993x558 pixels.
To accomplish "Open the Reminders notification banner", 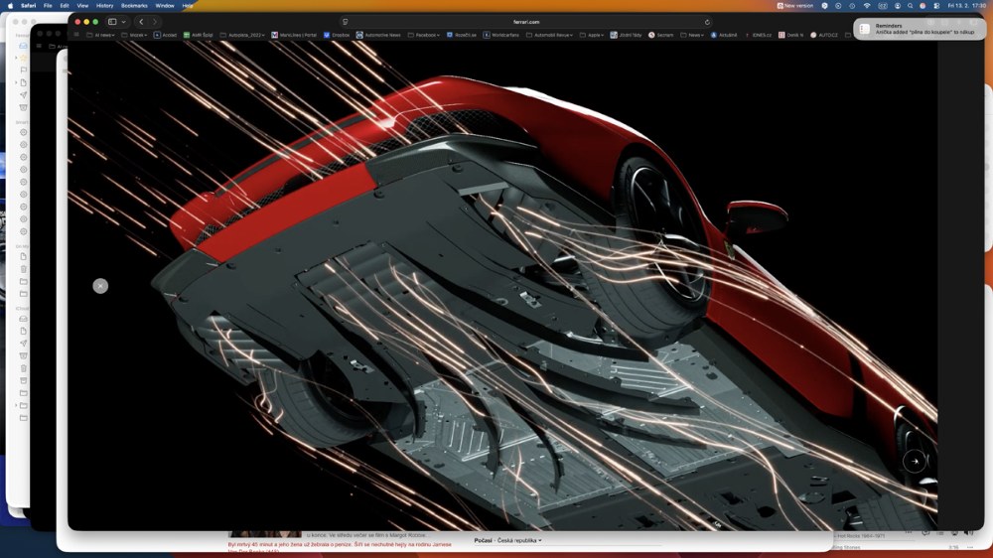I will 918,30.
